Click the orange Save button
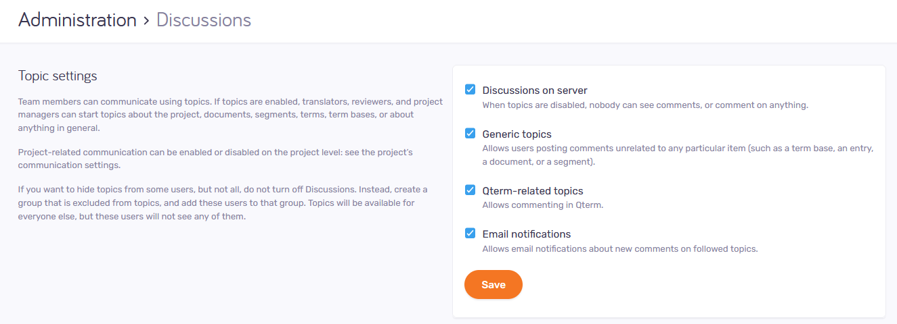 [x=494, y=284]
